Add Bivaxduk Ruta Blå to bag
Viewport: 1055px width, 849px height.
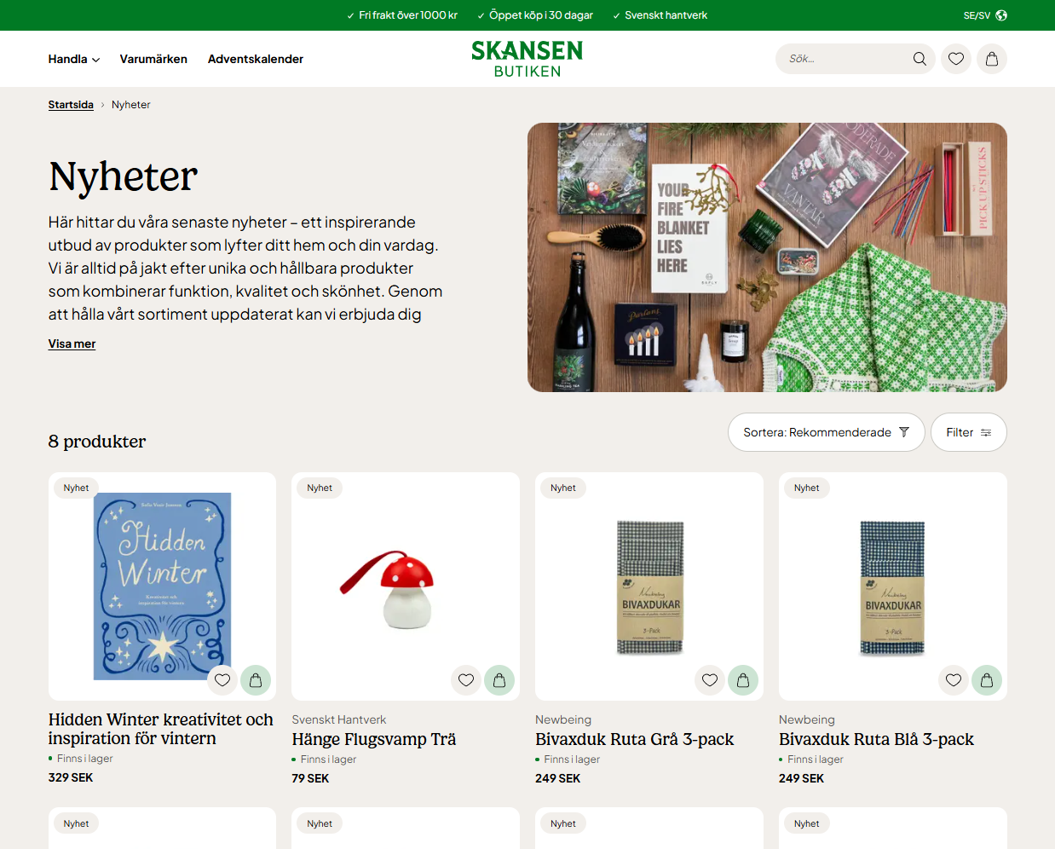(987, 680)
